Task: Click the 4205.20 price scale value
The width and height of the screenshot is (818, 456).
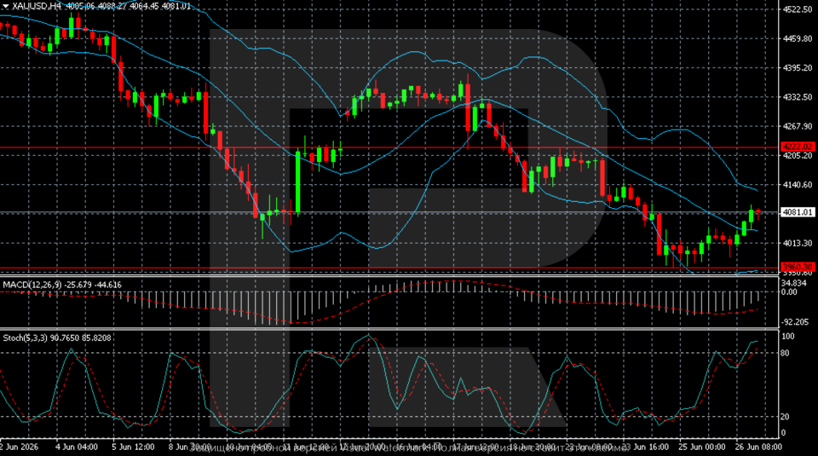Action: (x=798, y=155)
